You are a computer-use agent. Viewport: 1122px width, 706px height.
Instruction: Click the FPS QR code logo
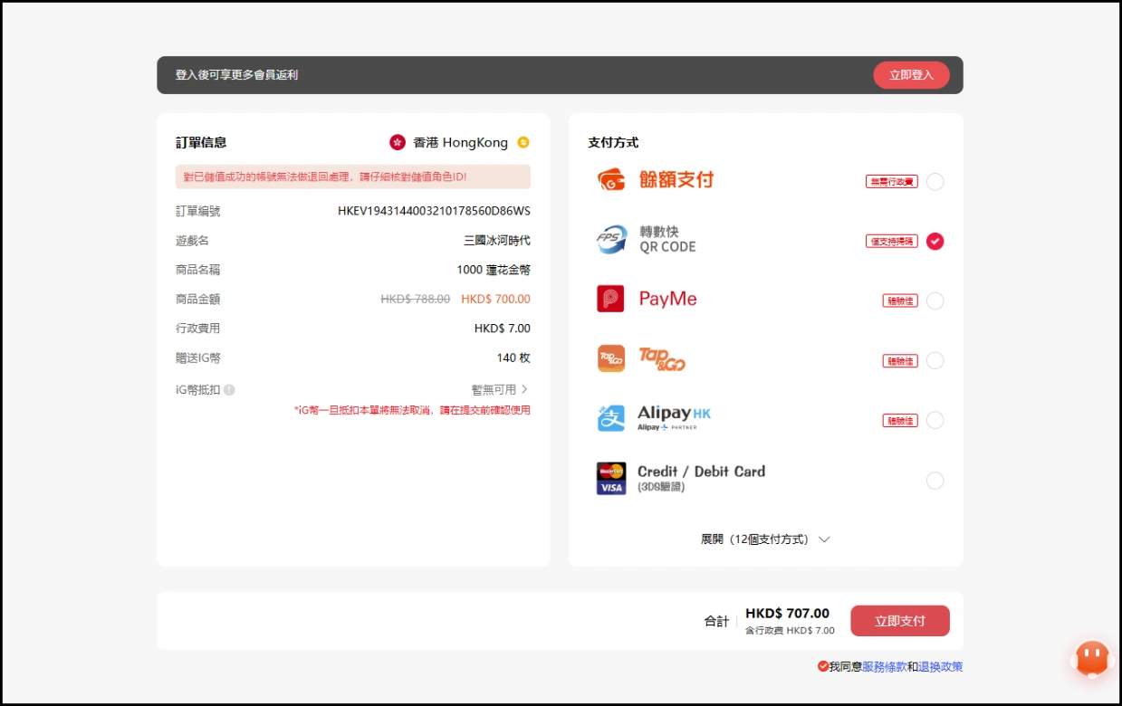[x=611, y=240]
